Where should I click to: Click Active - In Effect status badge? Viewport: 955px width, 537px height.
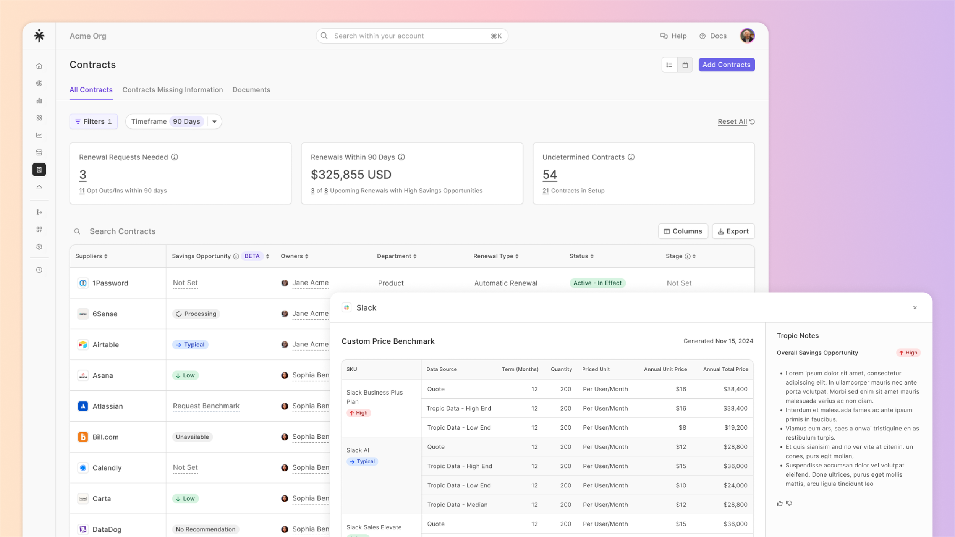tap(597, 283)
